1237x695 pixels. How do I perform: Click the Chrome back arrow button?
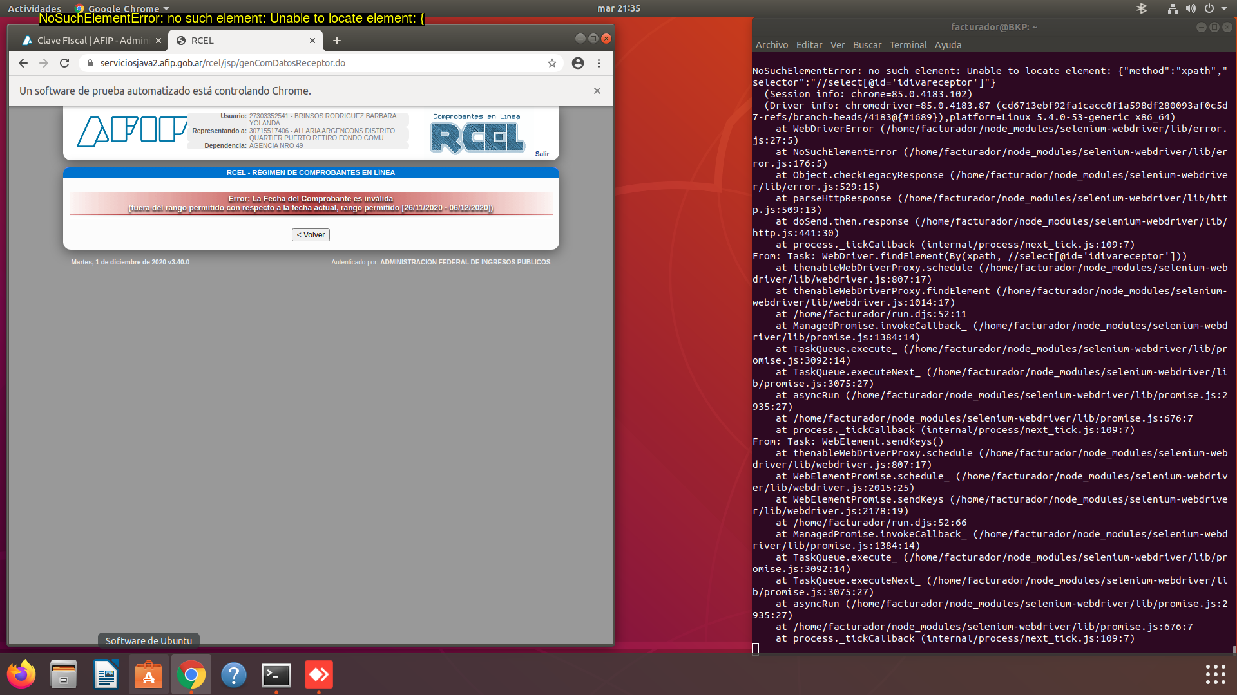coord(23,63)
